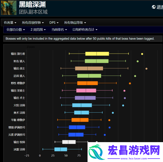Viewport: 163px width, 162px height.
Task: Click the x-axis value 50
Action: click(x=66, y=156)
